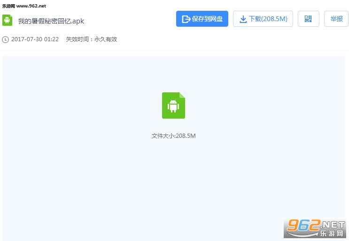Click the download arrow icon
Image resolution: width=349 pixels, height=241 pixels.
[x=243, y=19]
